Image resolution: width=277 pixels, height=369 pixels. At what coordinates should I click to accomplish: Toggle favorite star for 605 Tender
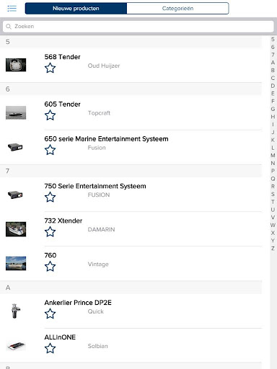pyautogui.click(x=50, y=115)
